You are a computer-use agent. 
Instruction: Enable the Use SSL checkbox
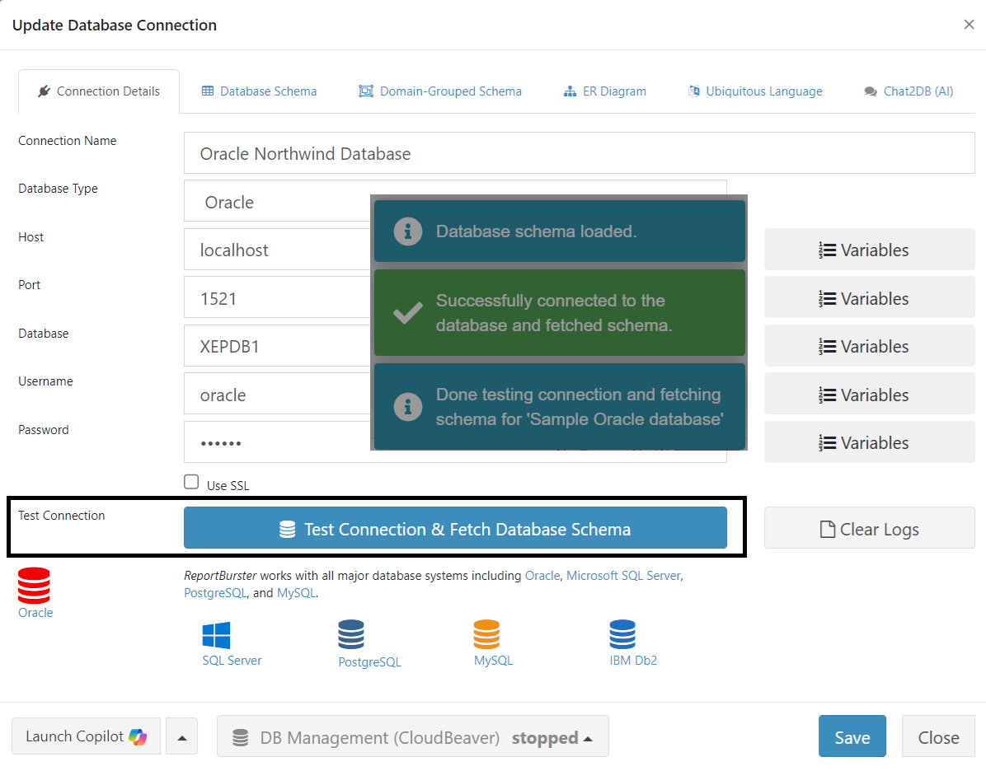(x=191, y=481)
